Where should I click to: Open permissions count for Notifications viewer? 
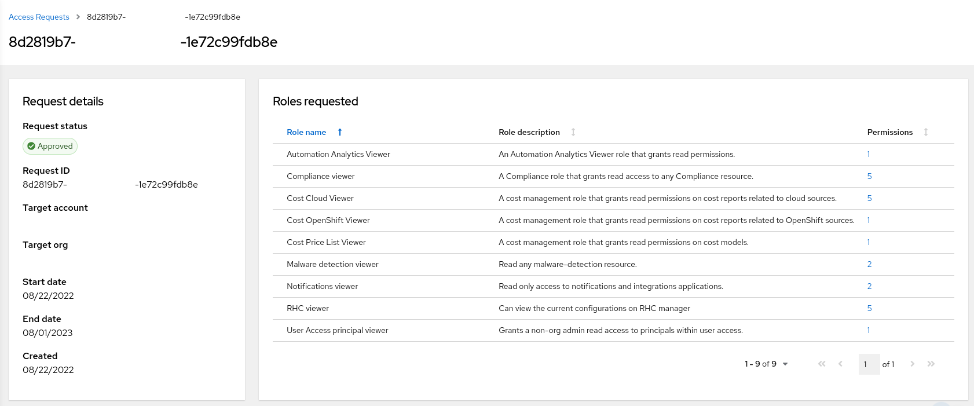coord(869,286)
